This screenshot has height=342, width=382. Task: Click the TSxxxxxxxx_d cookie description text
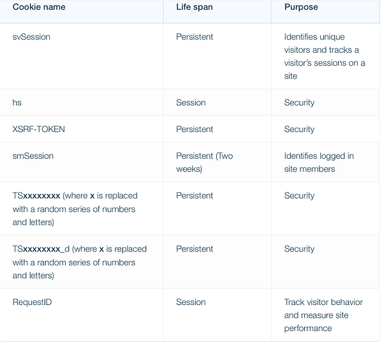pyautogui.click(x=80, y=262)
